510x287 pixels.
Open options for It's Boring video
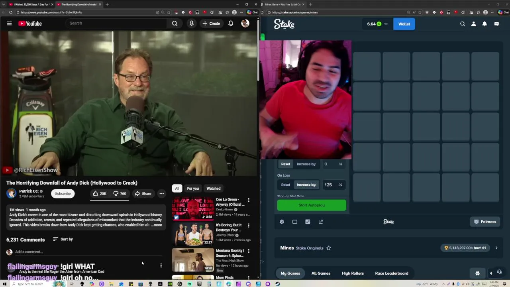pyautogui.click(x=249, y=225)
